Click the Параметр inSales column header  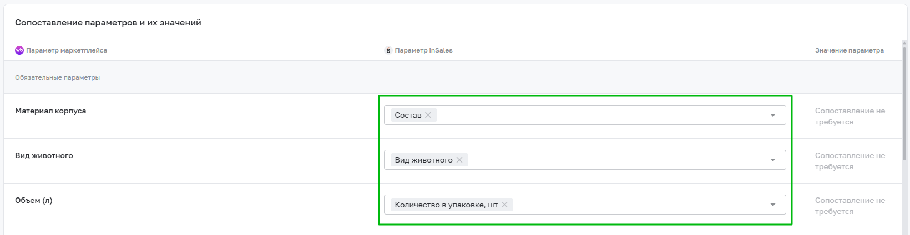point(423,50)
